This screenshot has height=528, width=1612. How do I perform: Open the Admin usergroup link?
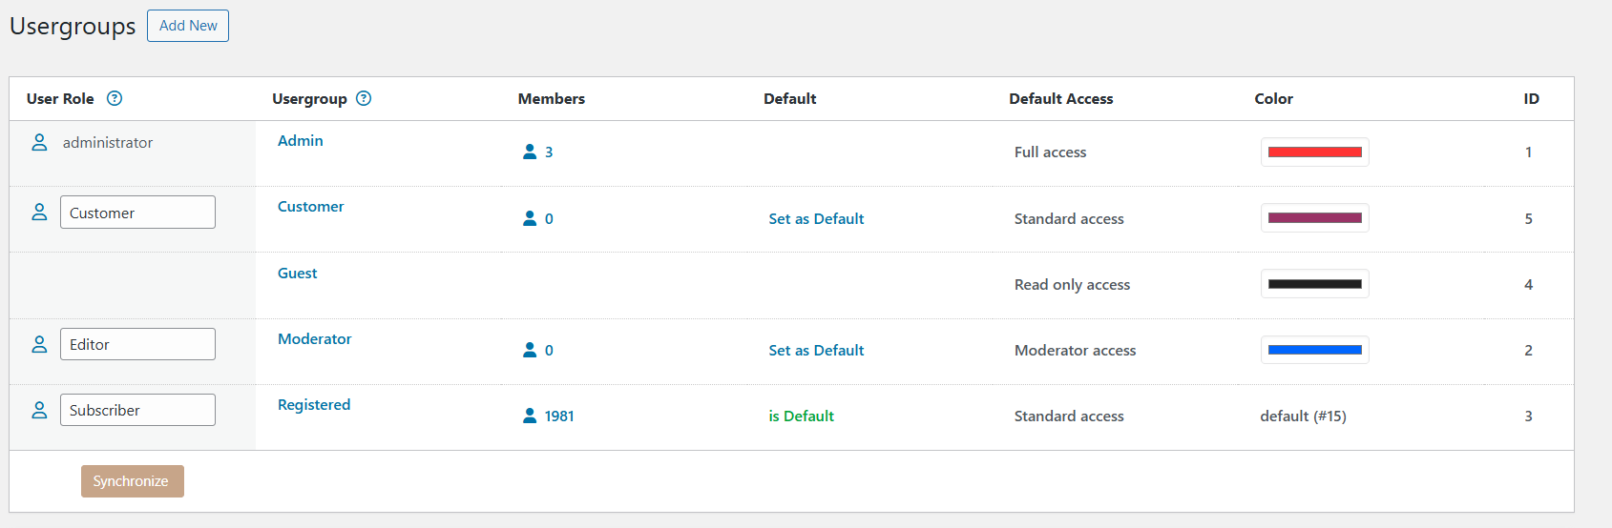click(x=300, y=140)
